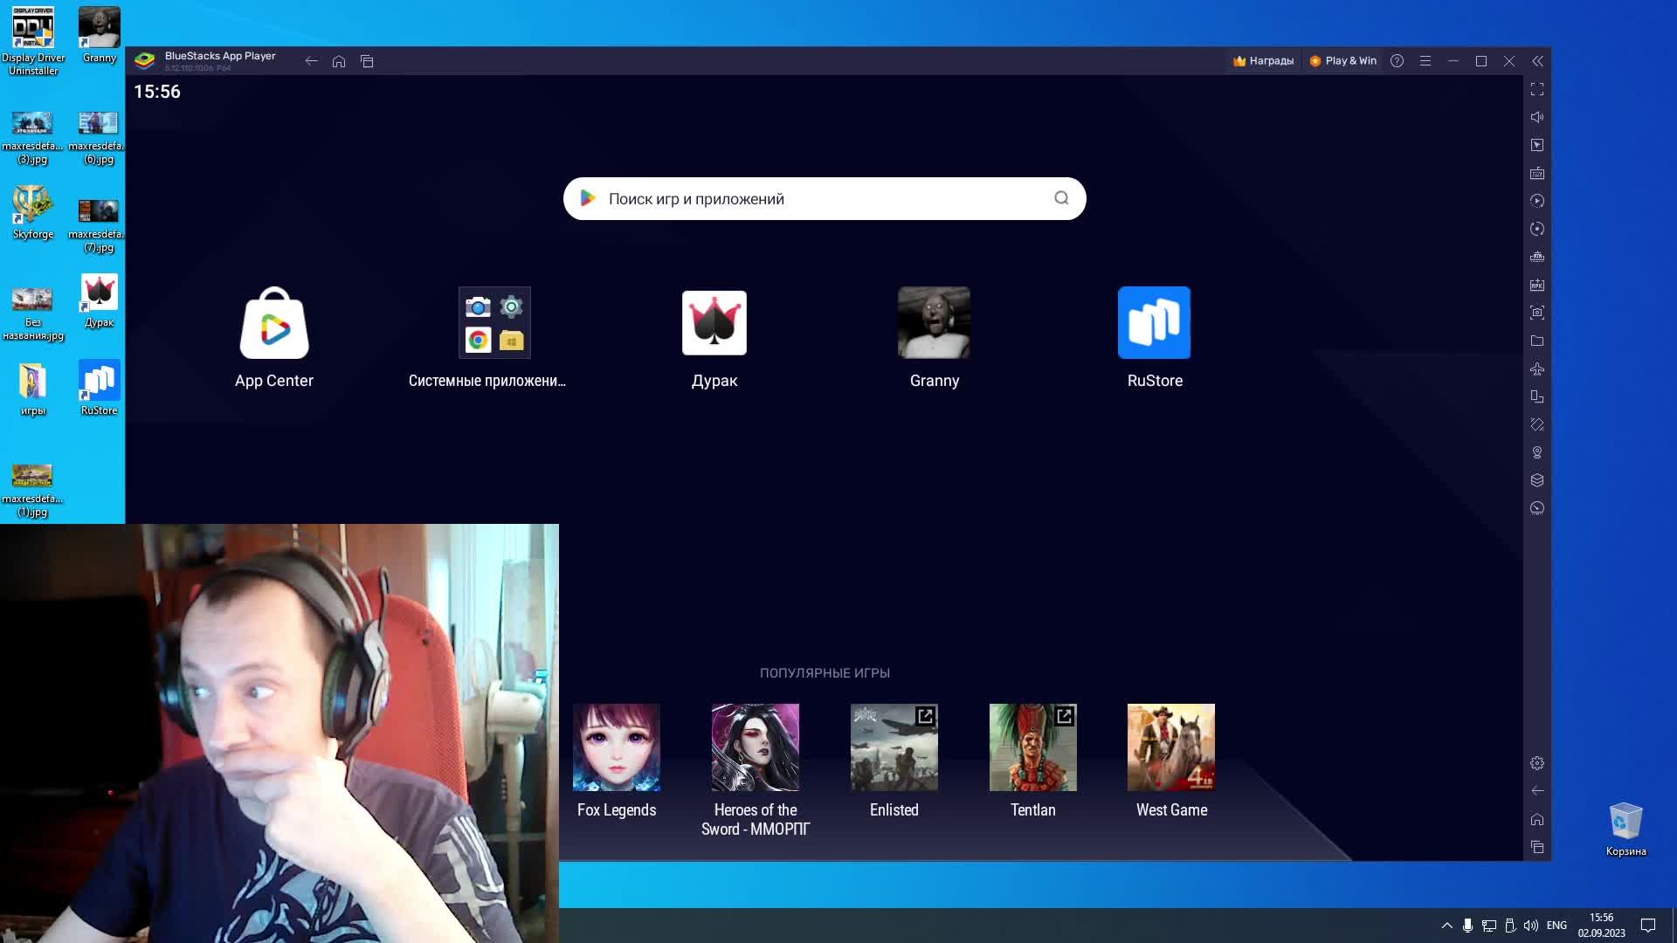
Task: Open BlueStacks settings gear icon
Action: pos(1537,763)
